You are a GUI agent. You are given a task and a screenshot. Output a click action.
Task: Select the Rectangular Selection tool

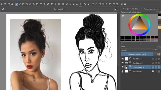[x=93, y=4]
